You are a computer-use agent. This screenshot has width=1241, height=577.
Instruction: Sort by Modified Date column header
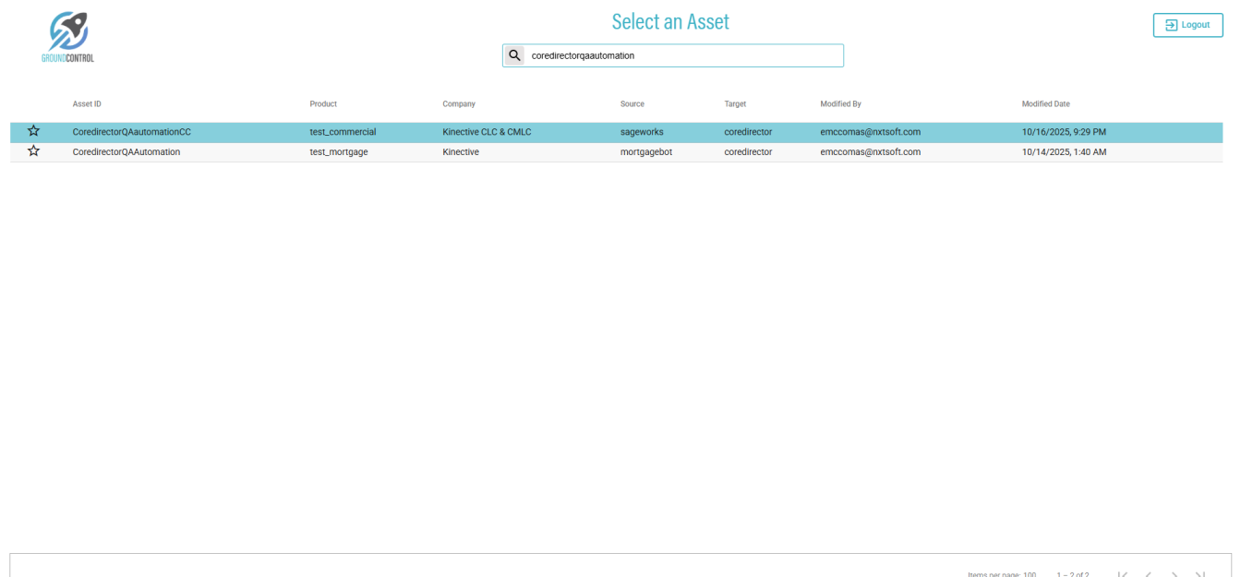(x=1046, y=104)
